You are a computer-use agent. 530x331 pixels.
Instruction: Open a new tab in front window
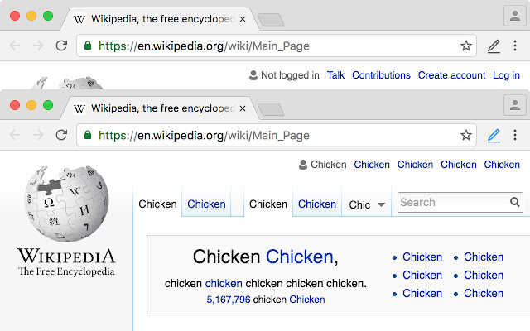270,108
